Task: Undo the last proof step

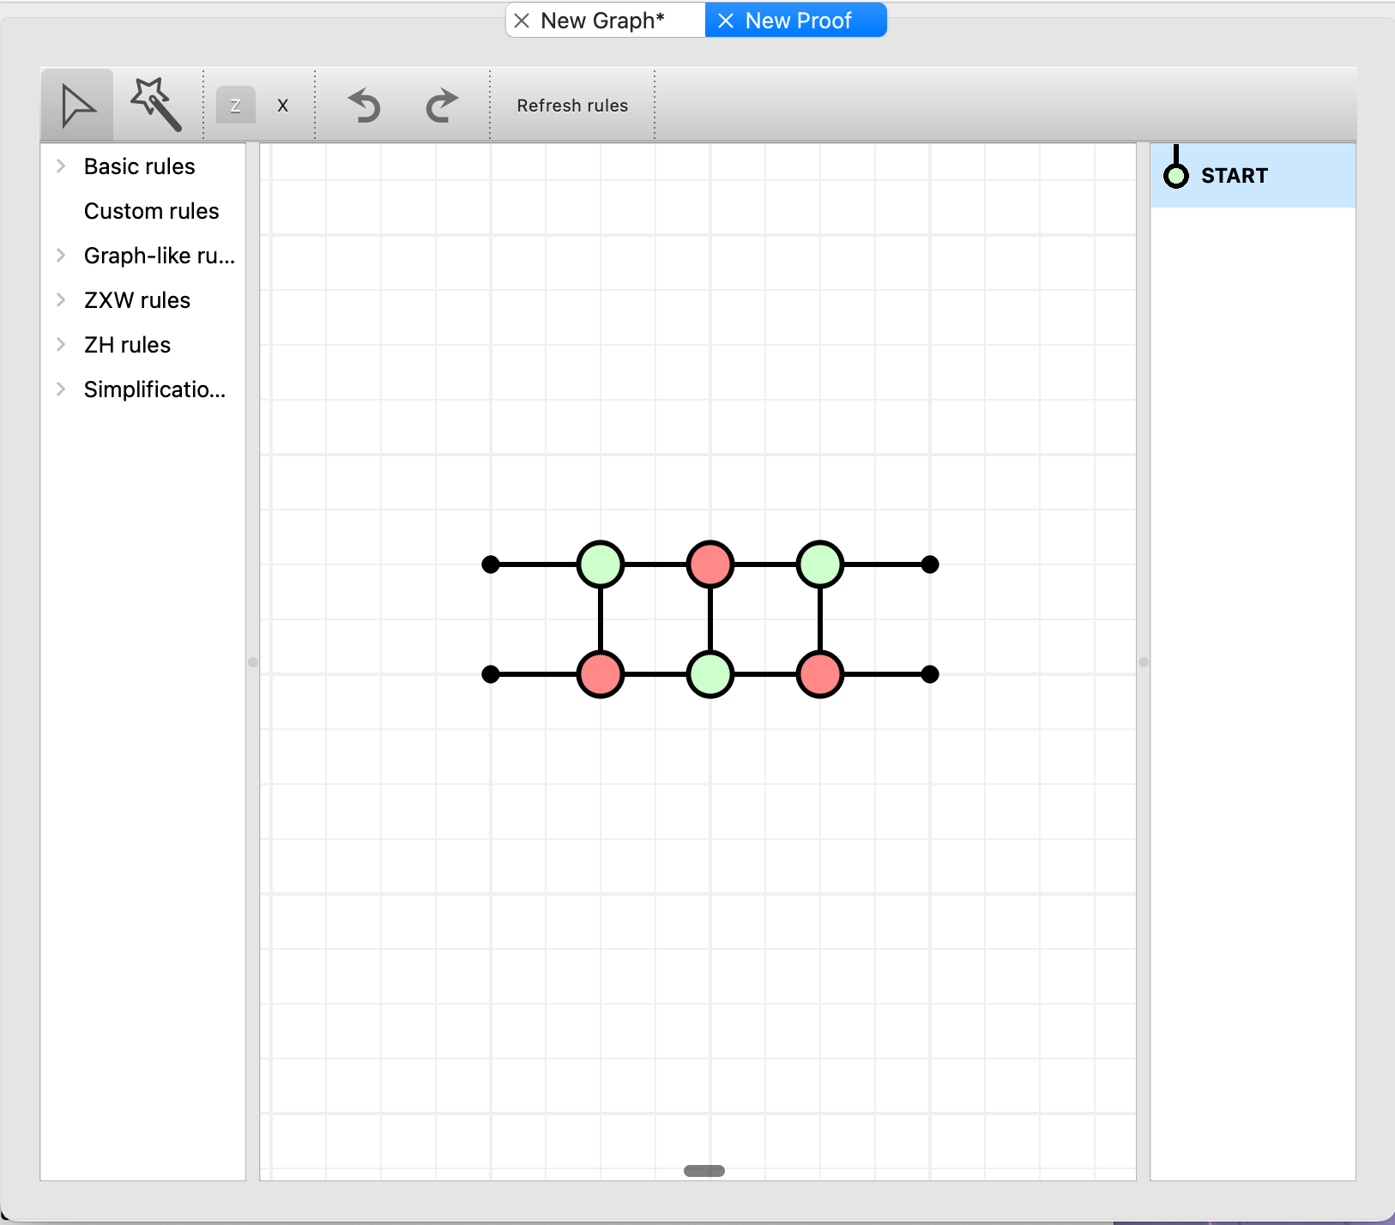Action: click(x=365, y=106)
